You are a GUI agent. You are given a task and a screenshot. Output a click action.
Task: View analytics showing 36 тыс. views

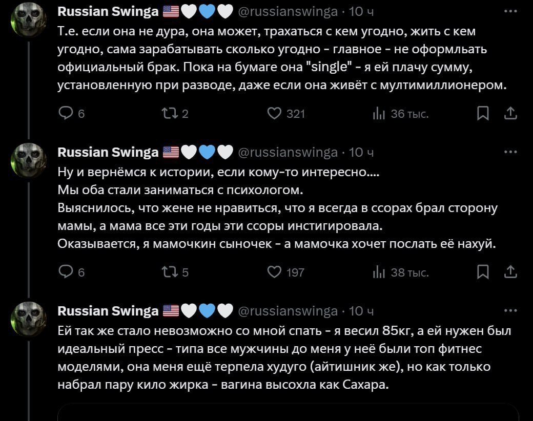(378, 114)
